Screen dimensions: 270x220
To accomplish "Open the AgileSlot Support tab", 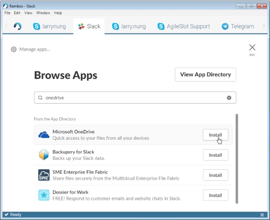I will [x=184, y=26].
